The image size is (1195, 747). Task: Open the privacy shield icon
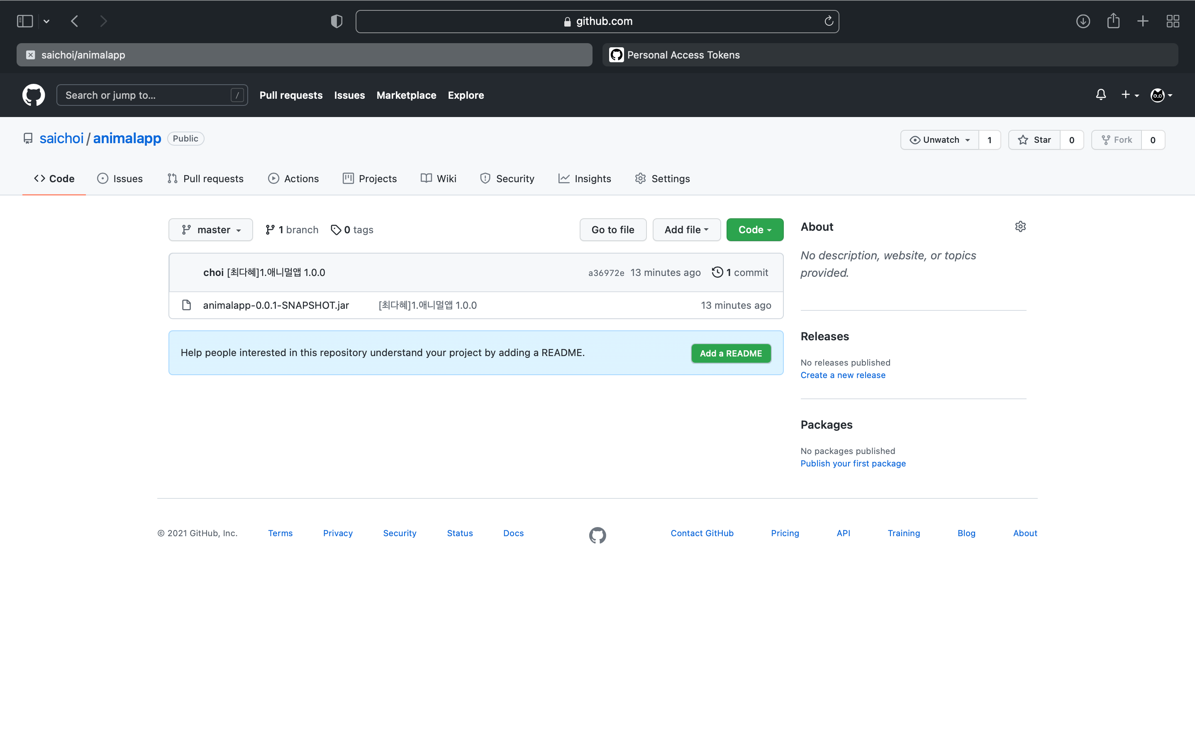coord(336,21)
